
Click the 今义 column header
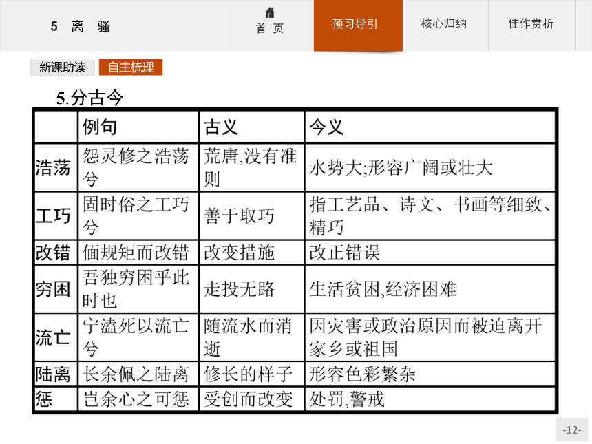pos(326,127)
